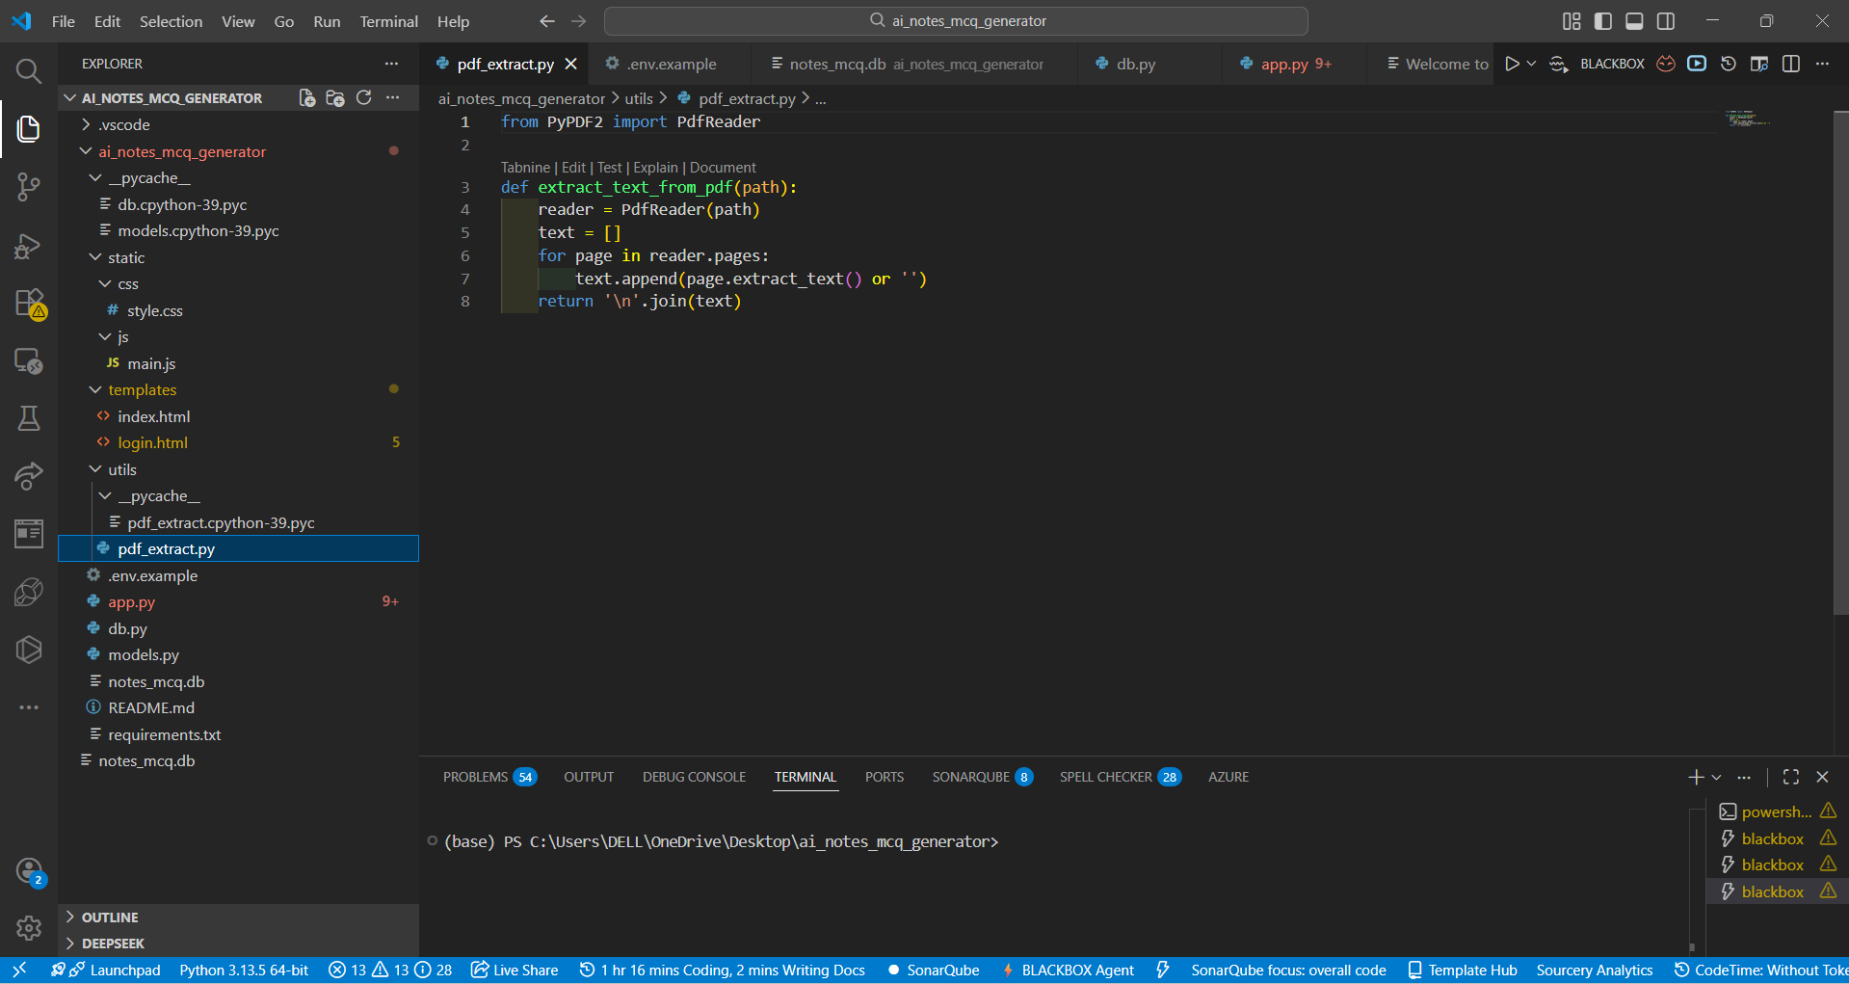The image size is (1849, 984).
Task: Open the Run Python File dropdown arrow
Action: click(x=1531, y=64)
